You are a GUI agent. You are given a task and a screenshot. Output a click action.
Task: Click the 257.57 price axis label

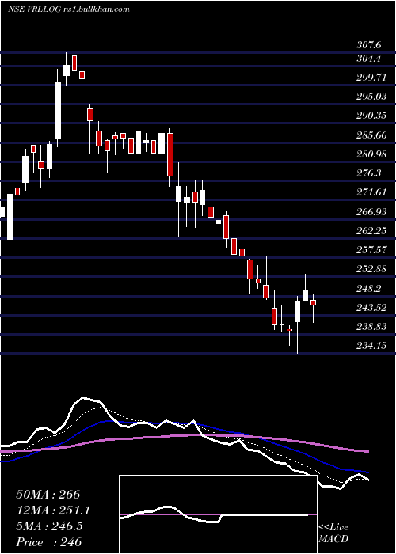371,250
